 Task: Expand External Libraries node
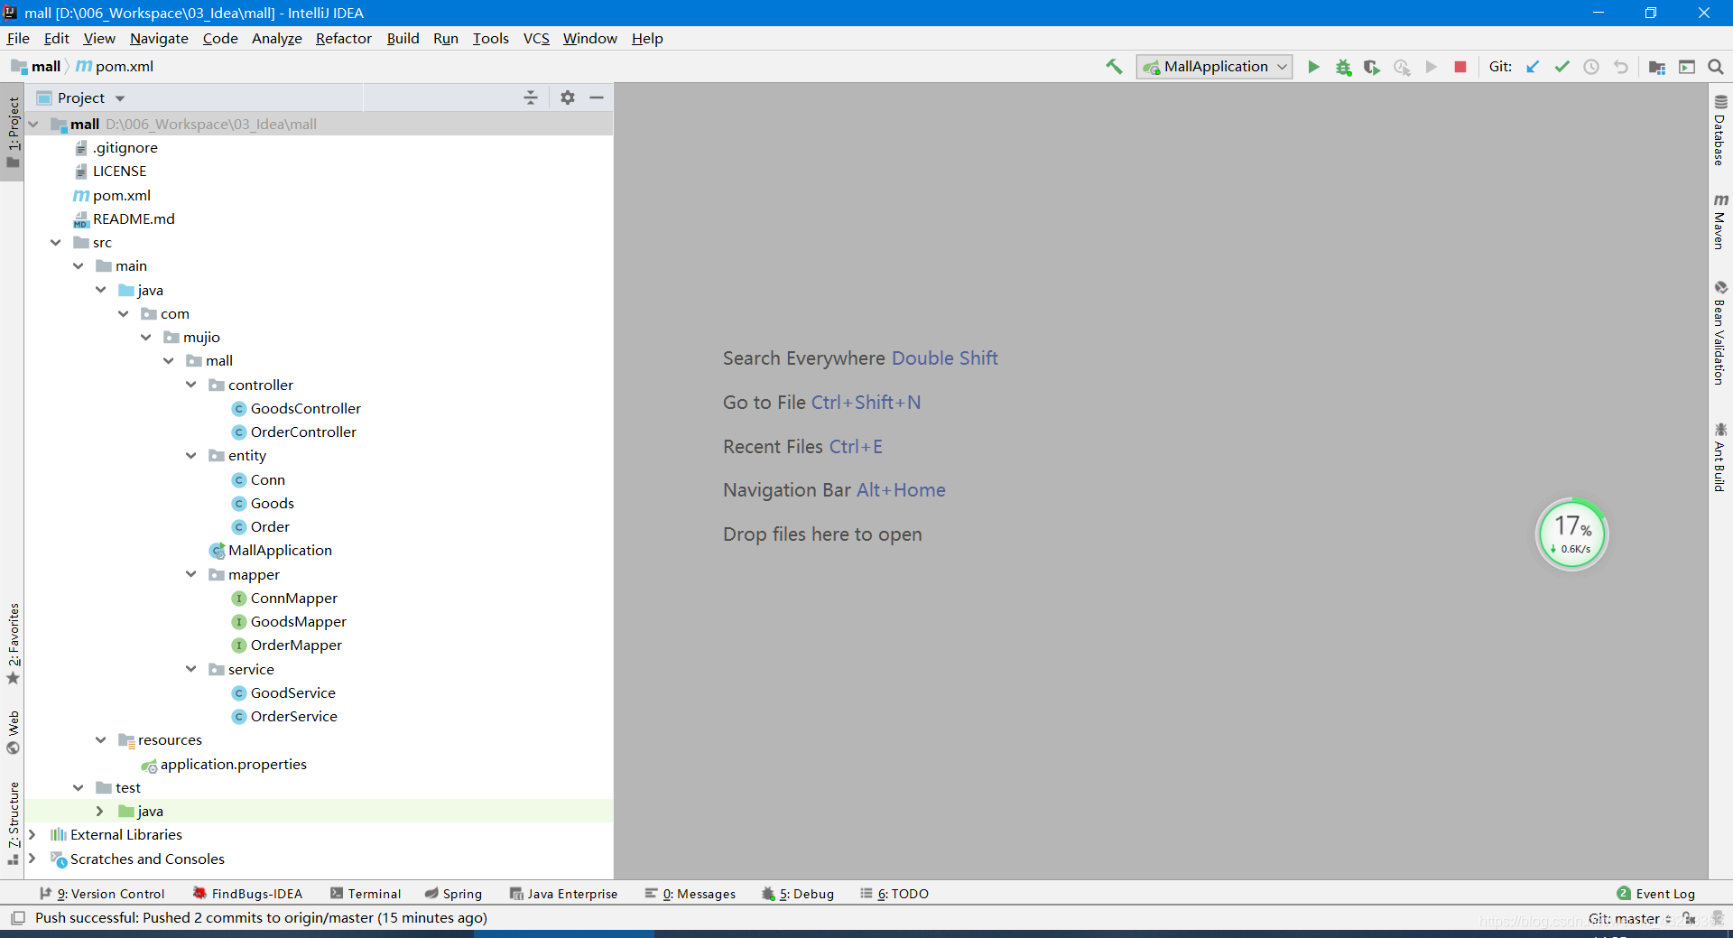(x=32, y=835)
